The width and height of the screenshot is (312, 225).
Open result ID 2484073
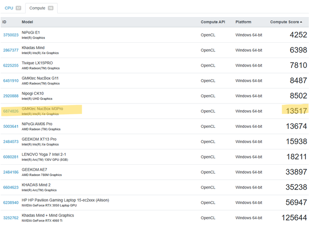(11, 142)
